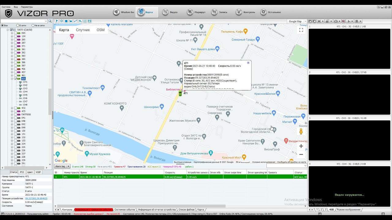Switch to the PTZ tab
This screenshot has width=392, height=220.
(22, 172)
